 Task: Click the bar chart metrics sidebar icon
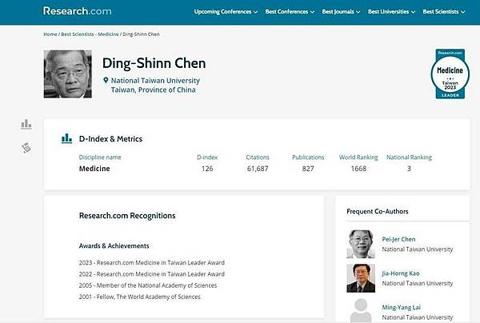26,124
